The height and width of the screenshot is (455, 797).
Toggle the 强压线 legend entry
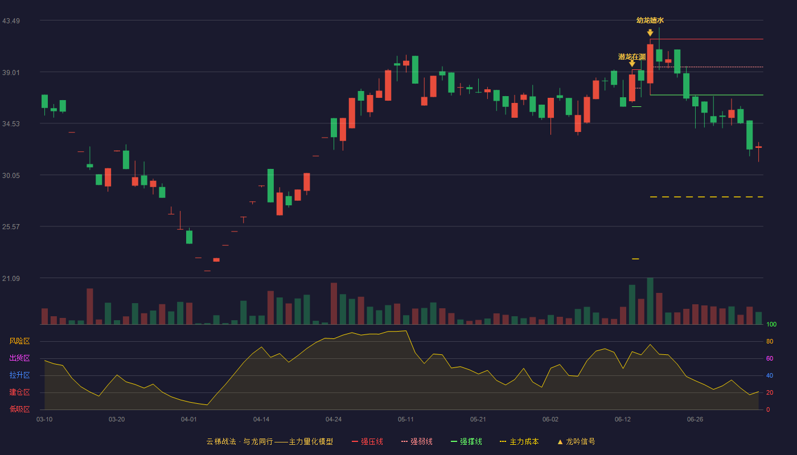point(367,441)
